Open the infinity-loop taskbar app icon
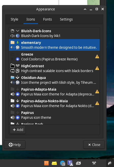Image resolution: width=114 pixels, height=167 pixels. [x=78, y=163]
